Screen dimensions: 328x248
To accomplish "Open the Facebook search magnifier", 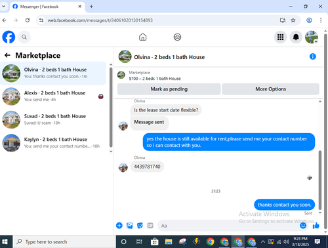I will [24, 37].
